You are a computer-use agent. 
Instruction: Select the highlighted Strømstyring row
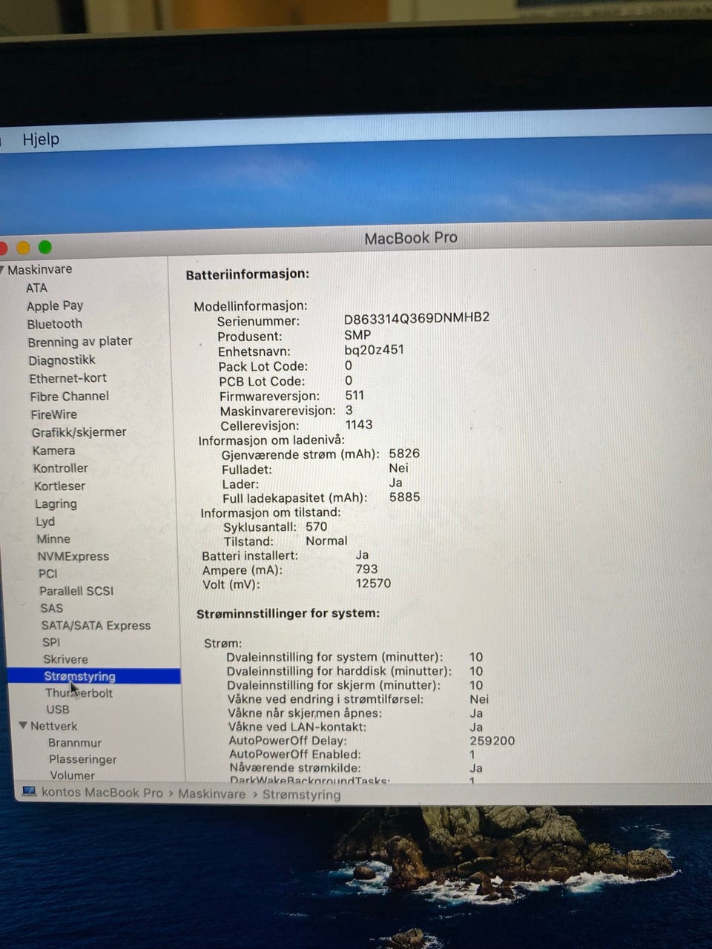(93, 676)
